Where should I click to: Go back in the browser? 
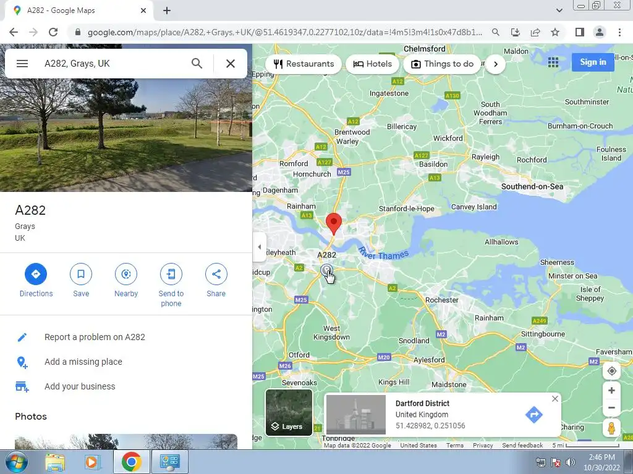[14, 32]
